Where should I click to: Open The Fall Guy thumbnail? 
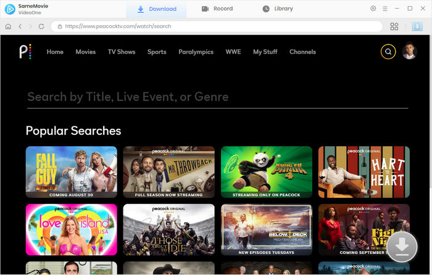tap(72, 172)
